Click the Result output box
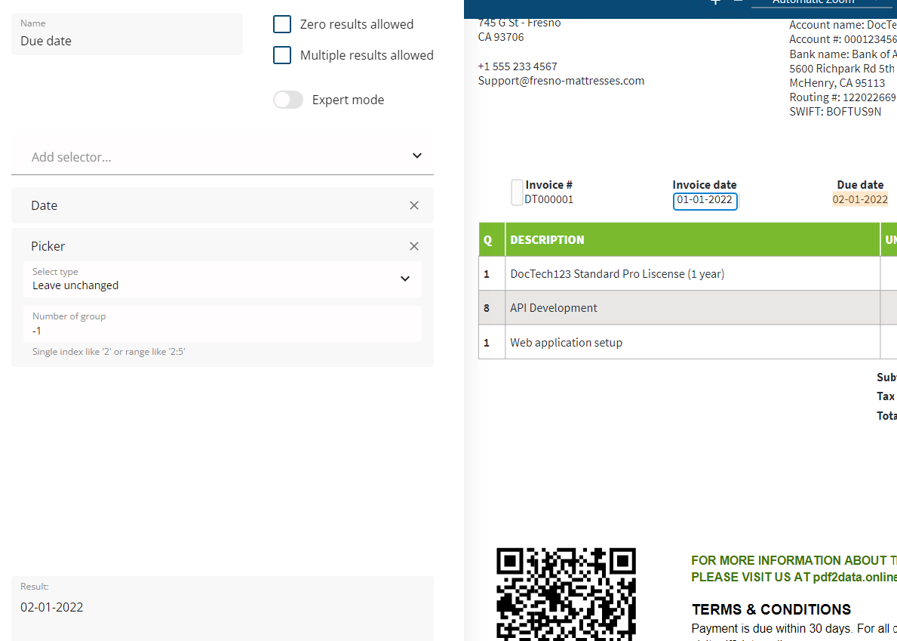 click(x=223, y=607)
